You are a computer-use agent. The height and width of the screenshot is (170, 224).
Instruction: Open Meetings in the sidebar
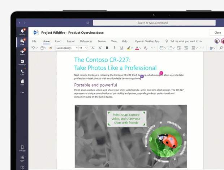point(22,62)
